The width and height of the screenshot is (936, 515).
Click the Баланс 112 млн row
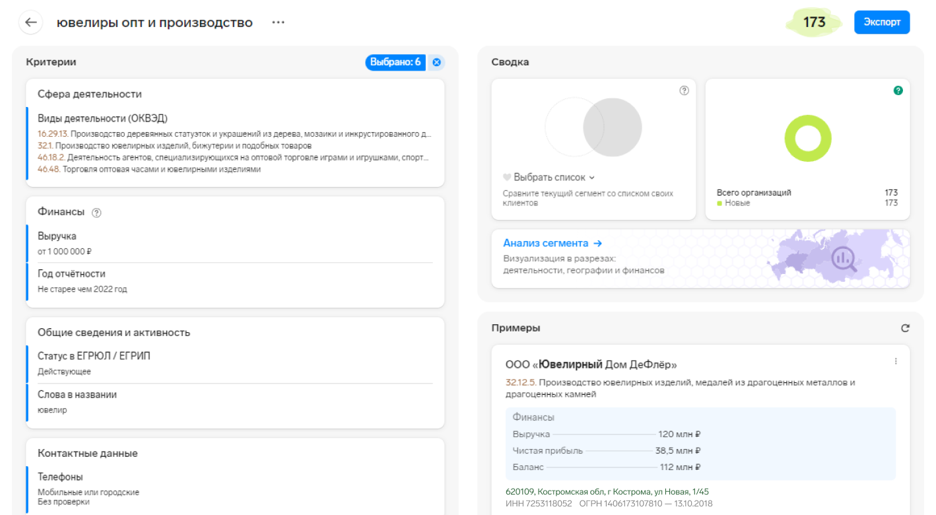(x=607, y=467)
